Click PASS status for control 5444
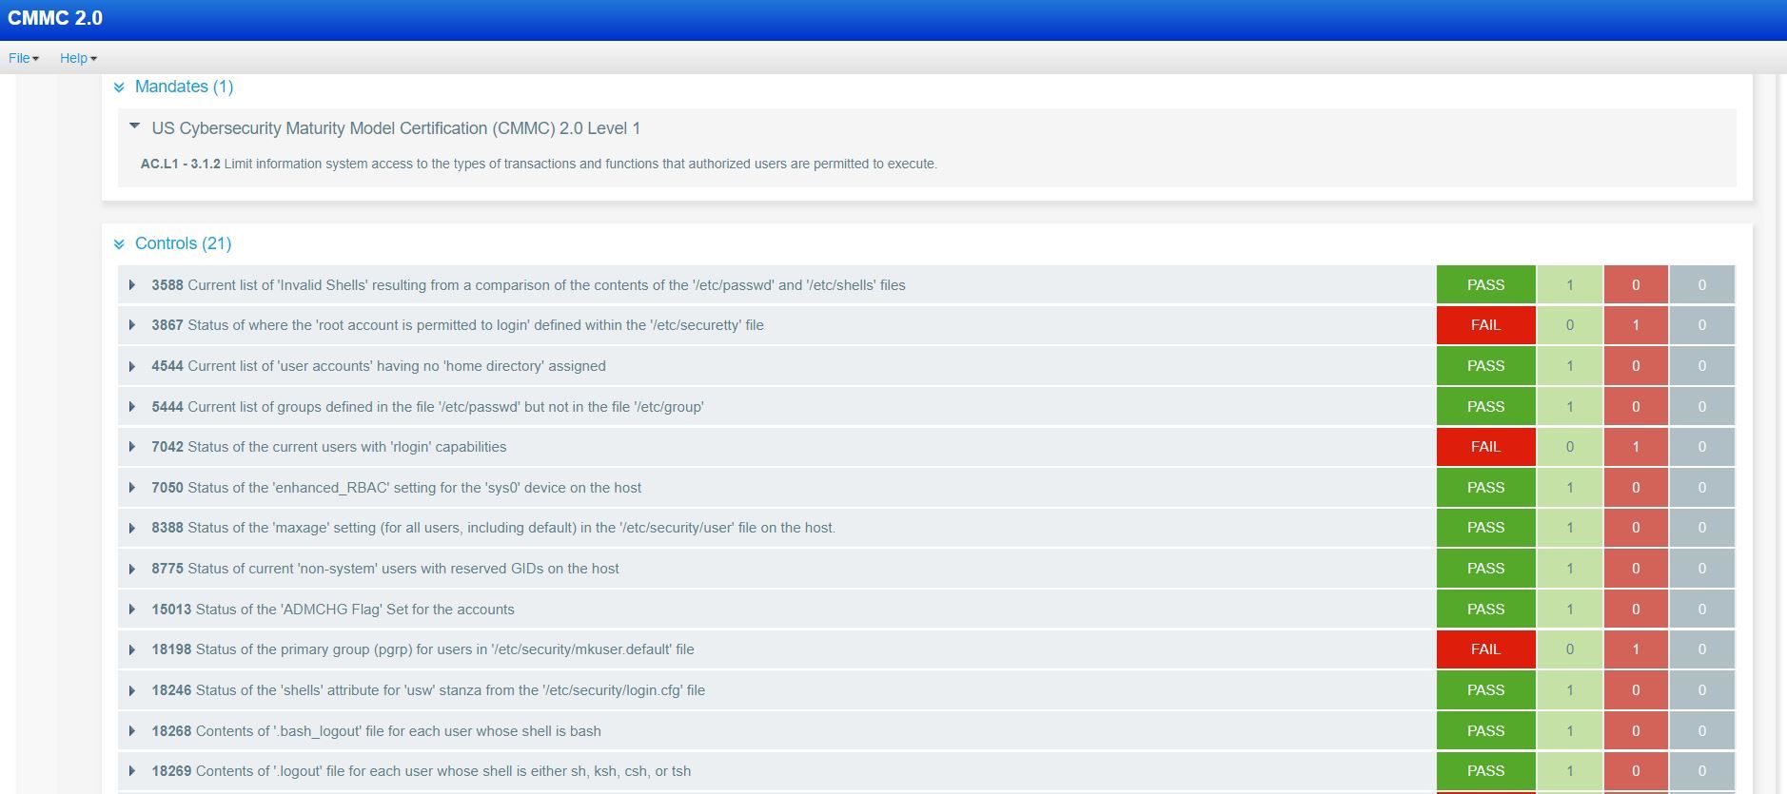1787x794 pixels. 1485,407
